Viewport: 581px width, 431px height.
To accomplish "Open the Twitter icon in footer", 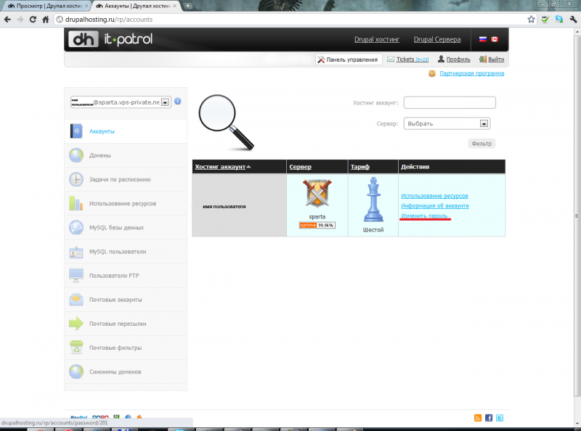I will pos(500,418).
